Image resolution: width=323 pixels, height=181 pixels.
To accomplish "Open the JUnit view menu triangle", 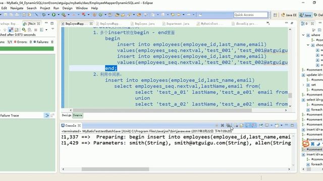I will coord(52,29).
